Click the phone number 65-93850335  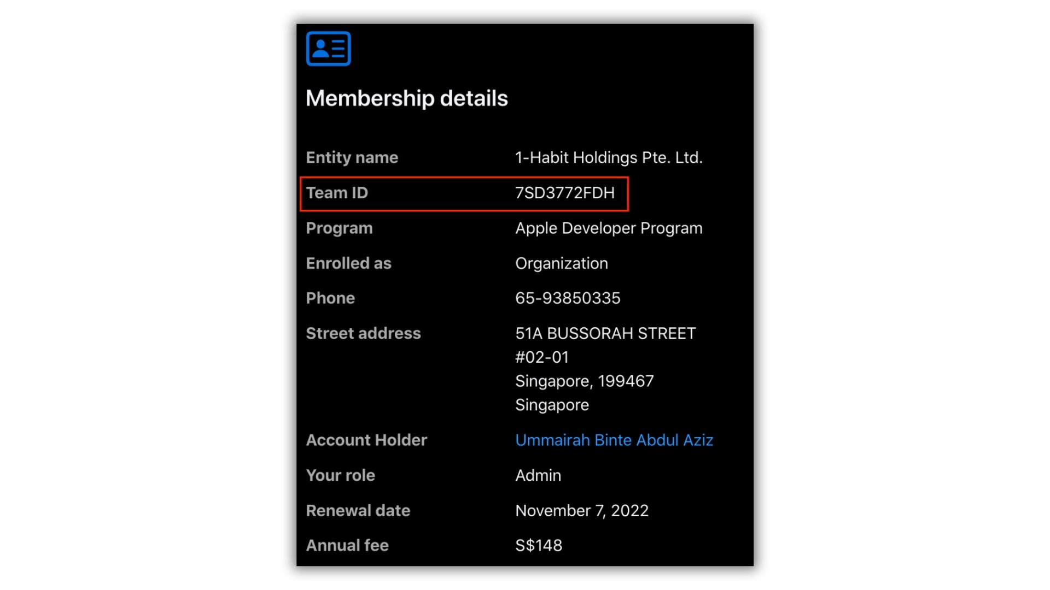568,298
